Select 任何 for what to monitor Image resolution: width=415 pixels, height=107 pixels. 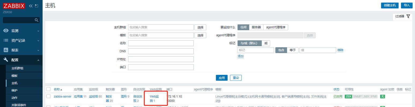click(243, 27)
